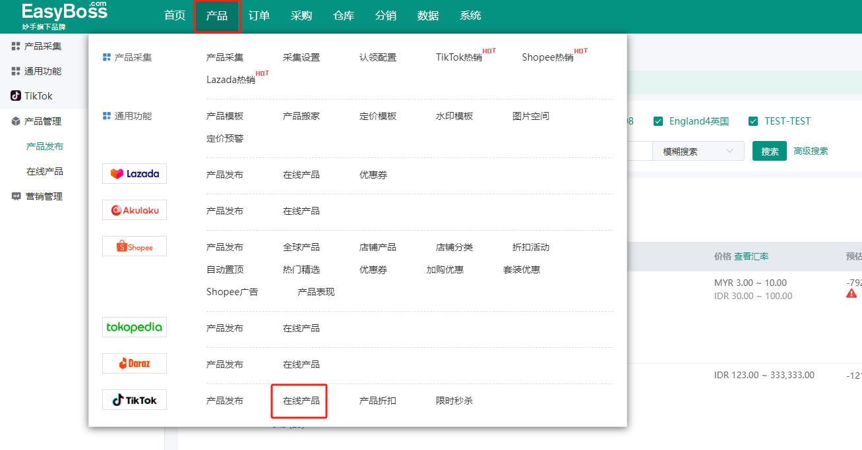Click the green 搜索 button

click(770, 152)
